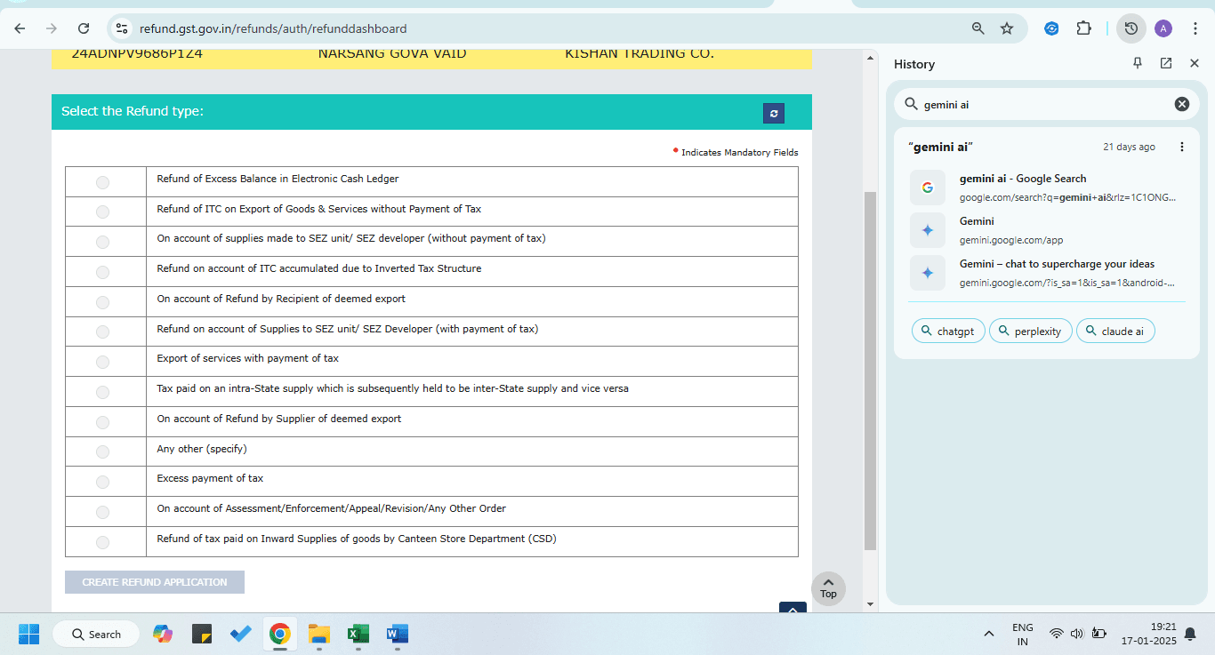Viewport: 1215px width, 655px height.
Task: Switch to Chrome in the taskbar
Action: (x=280, y=634)
